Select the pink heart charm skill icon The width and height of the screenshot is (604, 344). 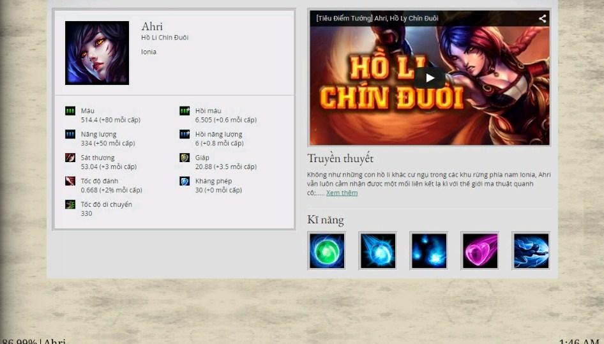[x=480, y=251]
